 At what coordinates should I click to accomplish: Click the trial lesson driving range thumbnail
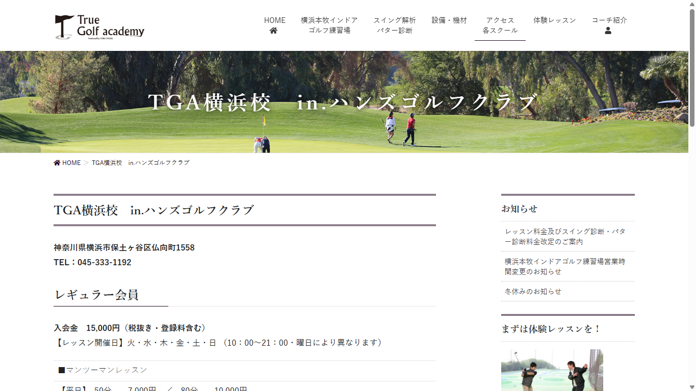(552, 370)
